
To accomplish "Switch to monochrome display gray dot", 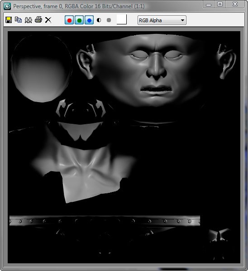I will click(x=109, y=20).
